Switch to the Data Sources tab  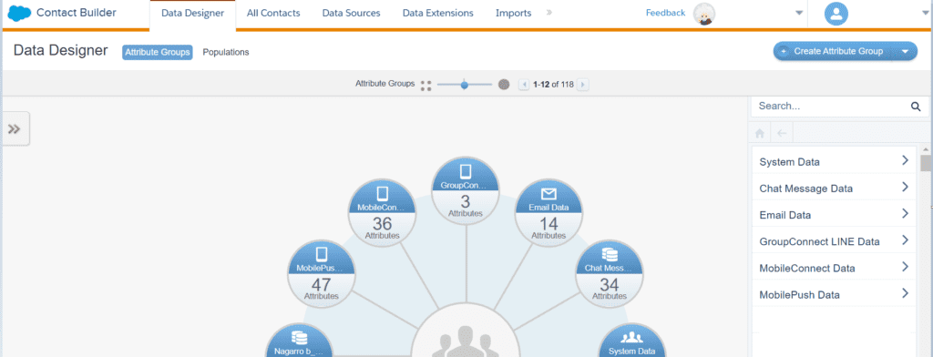point(351,13)
